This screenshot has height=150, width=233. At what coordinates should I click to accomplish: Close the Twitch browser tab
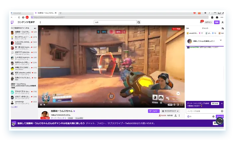(x=56, y=13)
